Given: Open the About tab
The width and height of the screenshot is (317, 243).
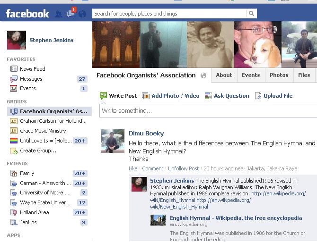Looking at the screenshot, I should tap(224, 75).
